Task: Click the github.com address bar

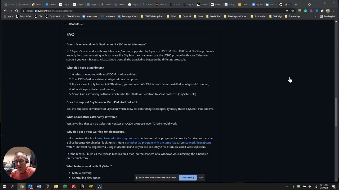Action: pos(154,11)
